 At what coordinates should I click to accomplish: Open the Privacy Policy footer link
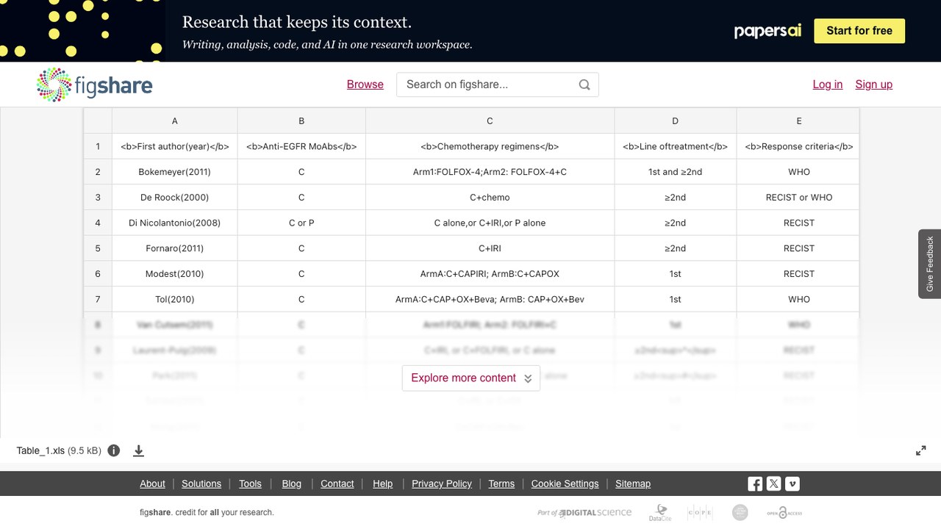(x=442, y=483)
